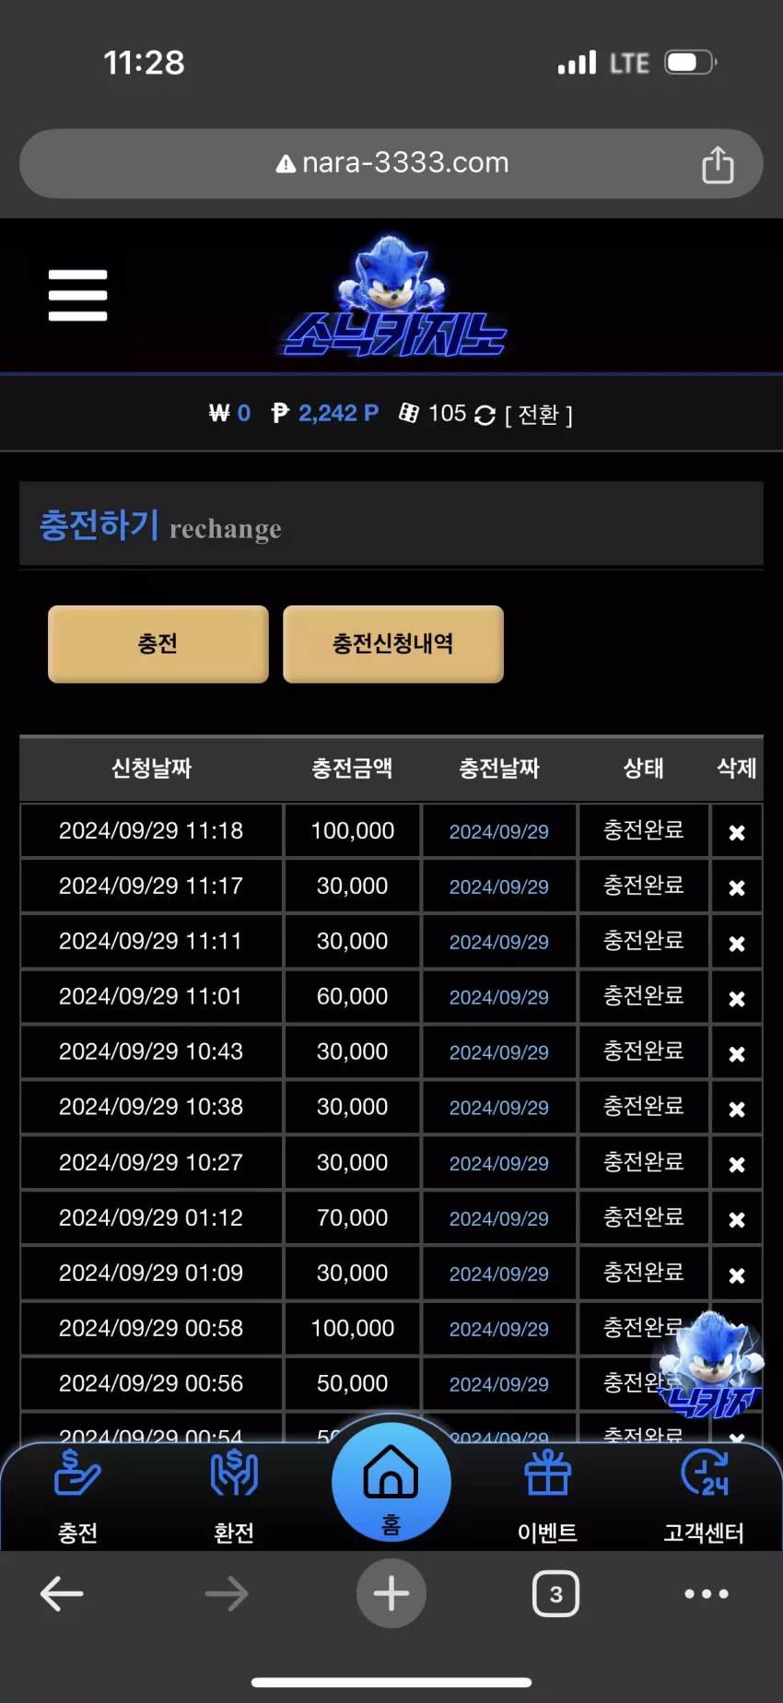This screenshot has height=1703, width=783.
Task: Go back with browser back arrow
Action: [62, 1593]
